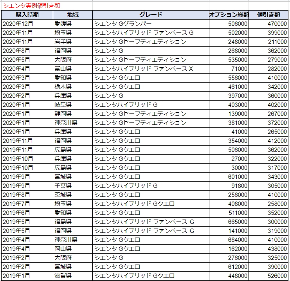Screen dimensions: 290x281
Task: Click the option total 91800
Action: [x=229, y=186]
